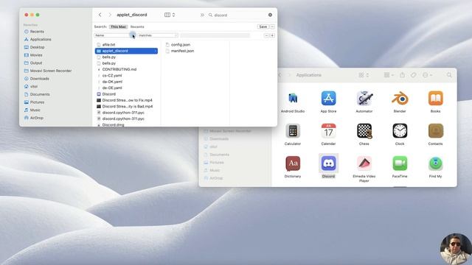Open App Store in Applications window
The image size is (472, 265).
tap(328, 99)
